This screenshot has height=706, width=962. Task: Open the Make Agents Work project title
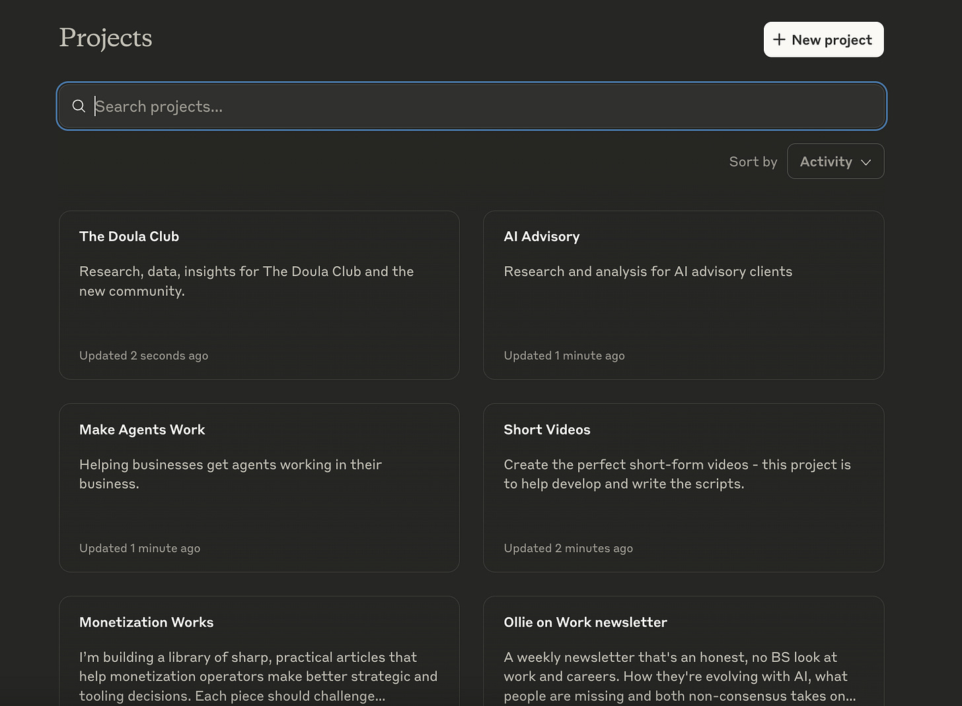142,429
